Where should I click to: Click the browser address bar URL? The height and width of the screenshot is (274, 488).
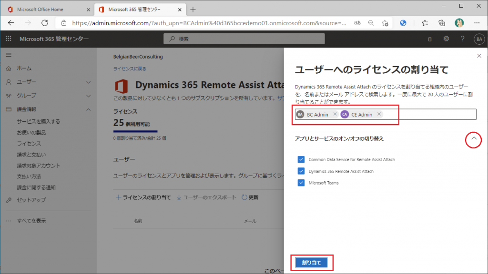(209, 23)
